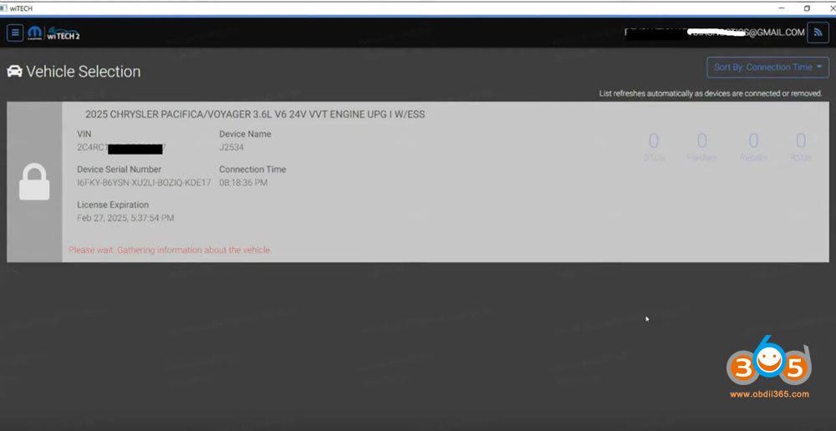Click the Please wait gathering information message
Image resolution: width=836 pixels, height=431 pixels.
(170, 250)
